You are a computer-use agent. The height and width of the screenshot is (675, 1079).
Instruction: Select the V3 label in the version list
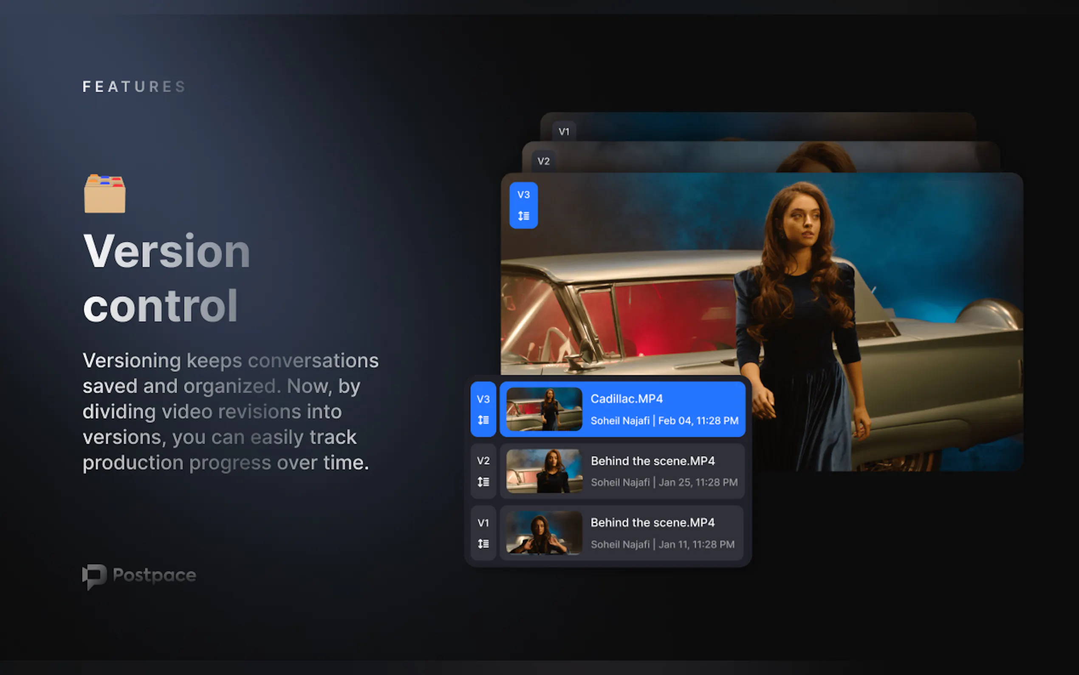click(x=483, y=399)
